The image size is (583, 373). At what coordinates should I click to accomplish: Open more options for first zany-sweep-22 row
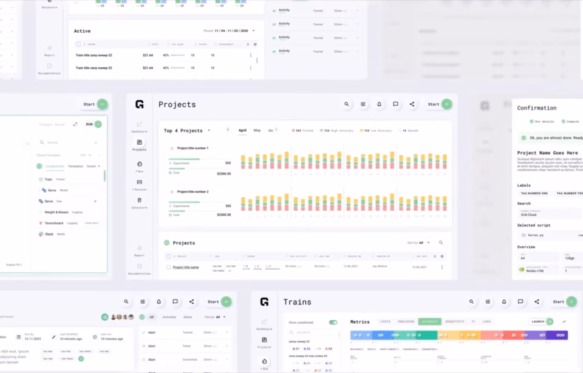tap(251, 55)
